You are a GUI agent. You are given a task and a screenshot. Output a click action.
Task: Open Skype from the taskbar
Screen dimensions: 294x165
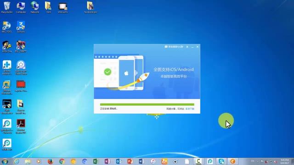pyautogui.click(x=221, y=161)
